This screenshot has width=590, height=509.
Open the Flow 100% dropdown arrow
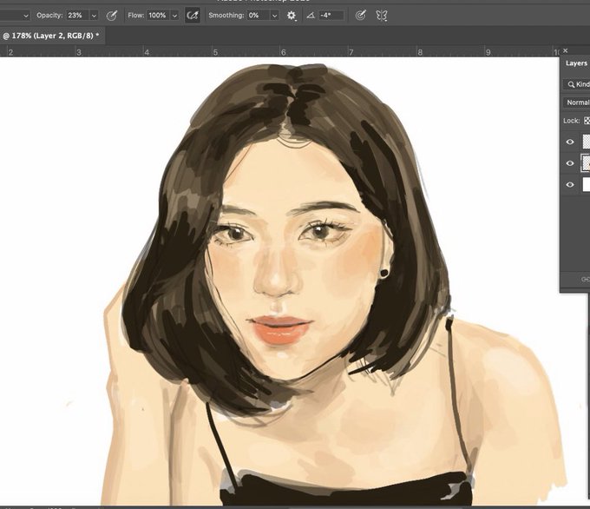[174, 16]
